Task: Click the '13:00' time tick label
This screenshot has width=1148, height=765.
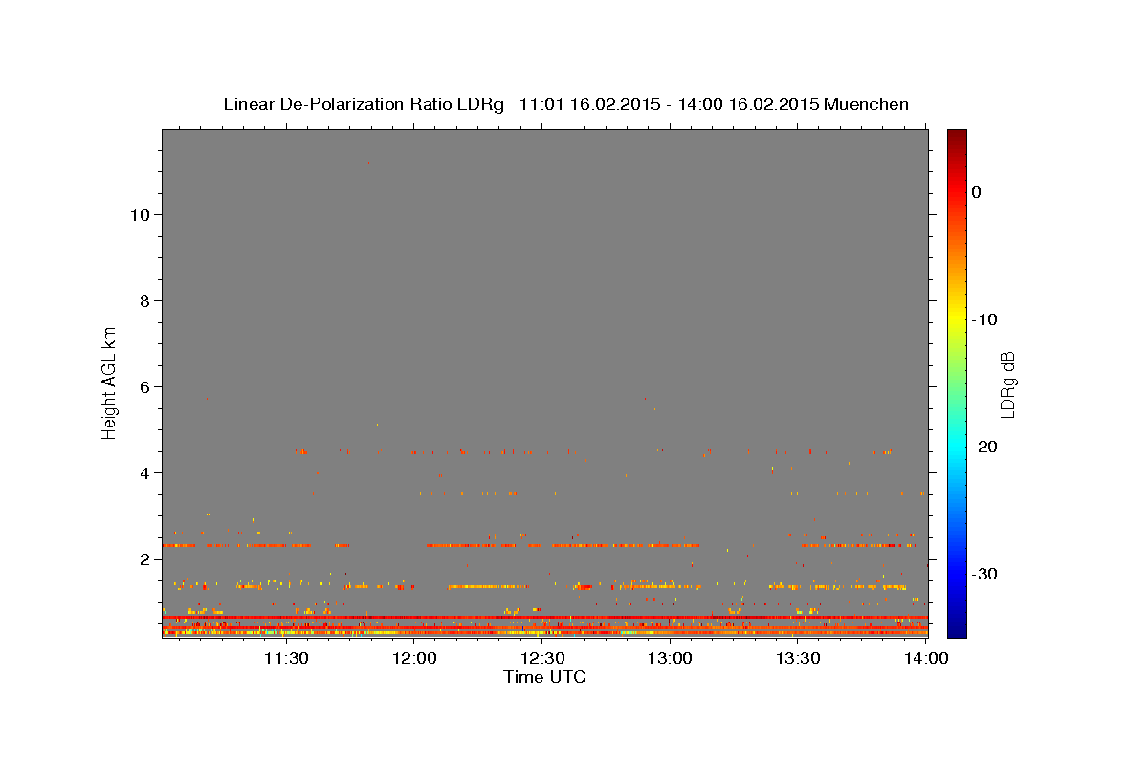Action: point(670,658)
